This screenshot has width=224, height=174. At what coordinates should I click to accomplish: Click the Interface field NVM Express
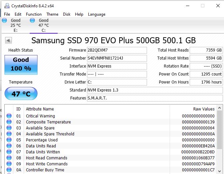tap(117, 66)
